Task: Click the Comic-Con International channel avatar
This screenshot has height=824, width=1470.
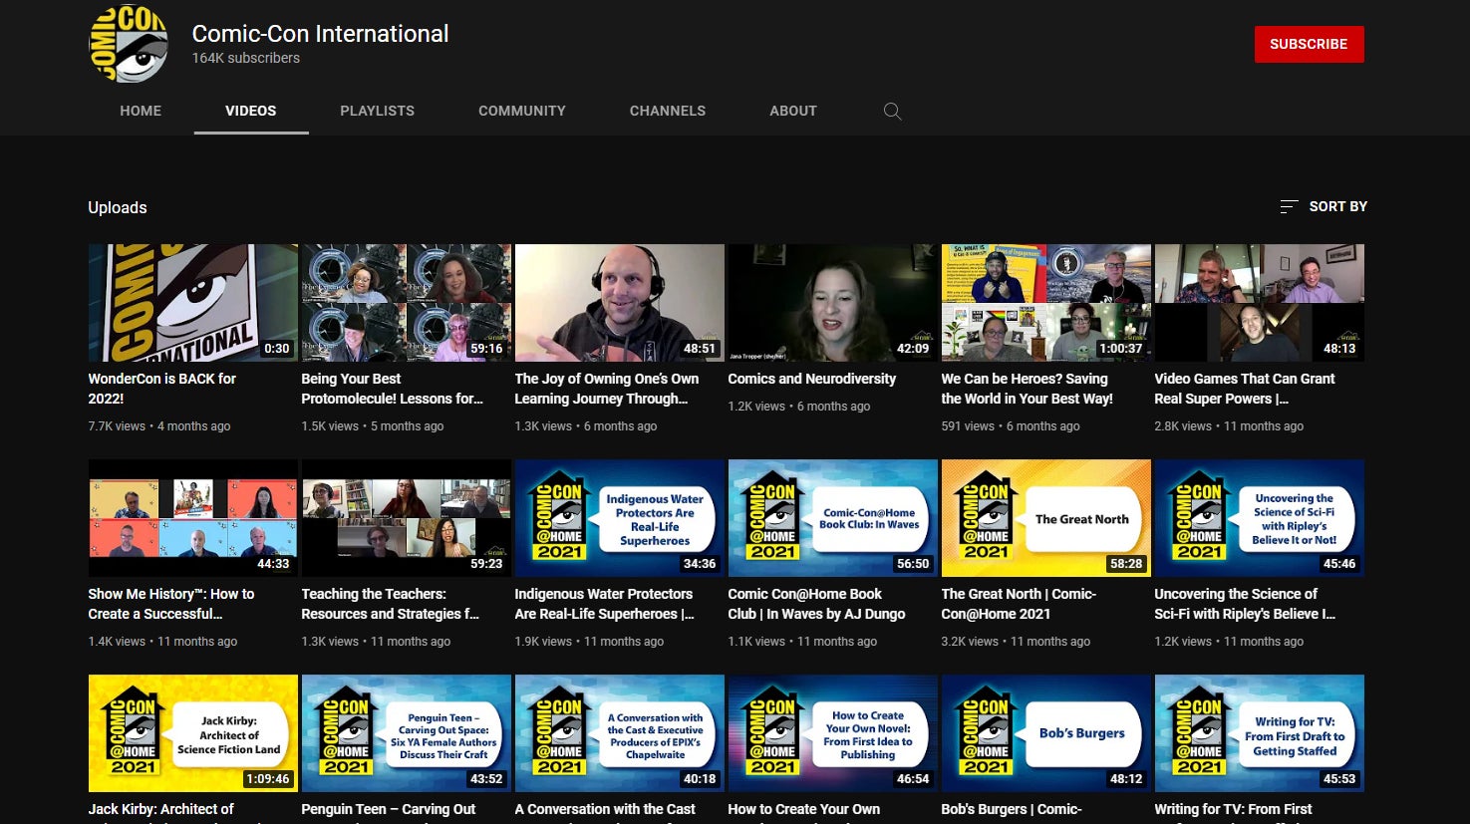Action: tap(129, 44)
